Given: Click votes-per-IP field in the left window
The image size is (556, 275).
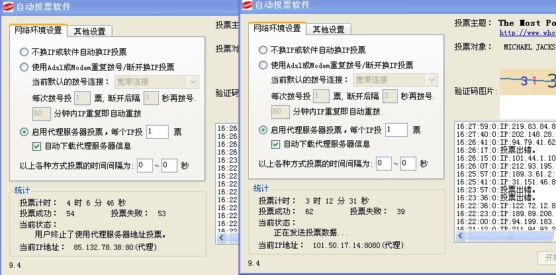Looking at the screenshot, I should click(158, 132).
